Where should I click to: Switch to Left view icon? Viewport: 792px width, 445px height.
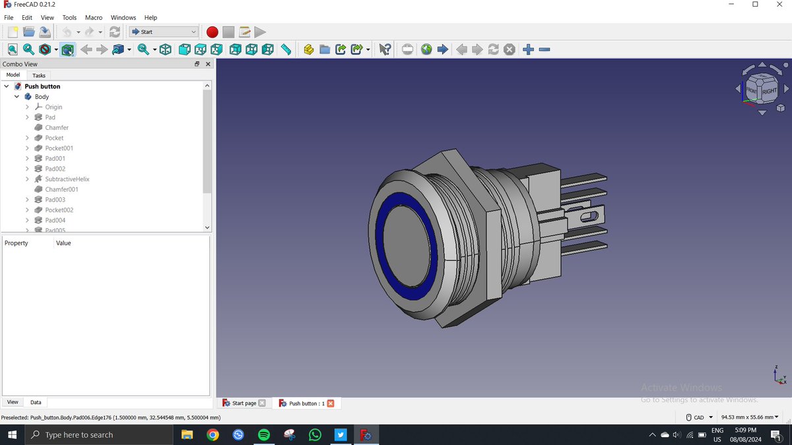point(267,49)
